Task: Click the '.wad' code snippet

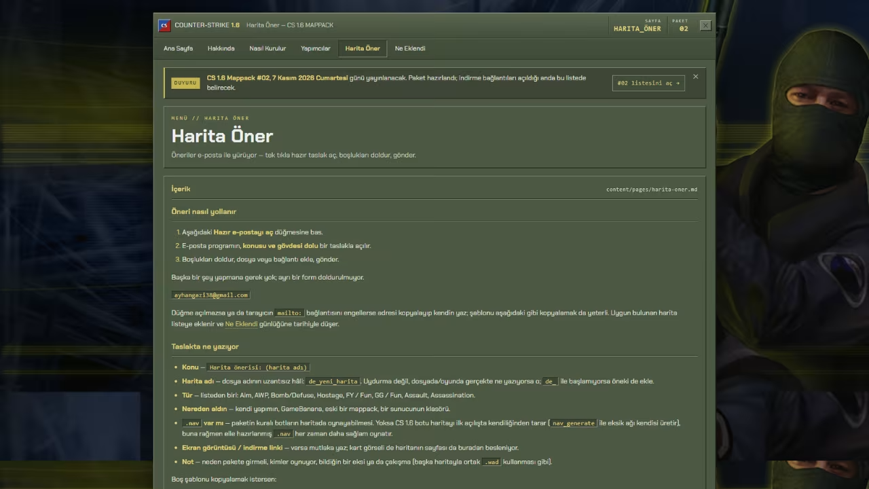Action: (x=492, y=462)
